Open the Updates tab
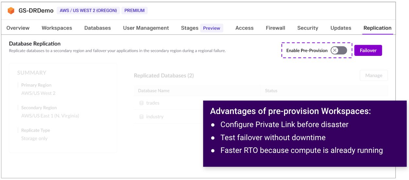Viewport: 409px width, 180px height. pos(341,28)
